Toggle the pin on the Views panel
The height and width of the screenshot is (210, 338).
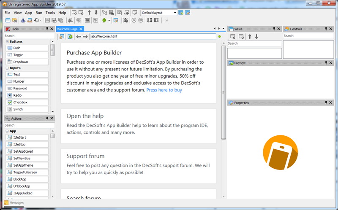pos(274,29)
